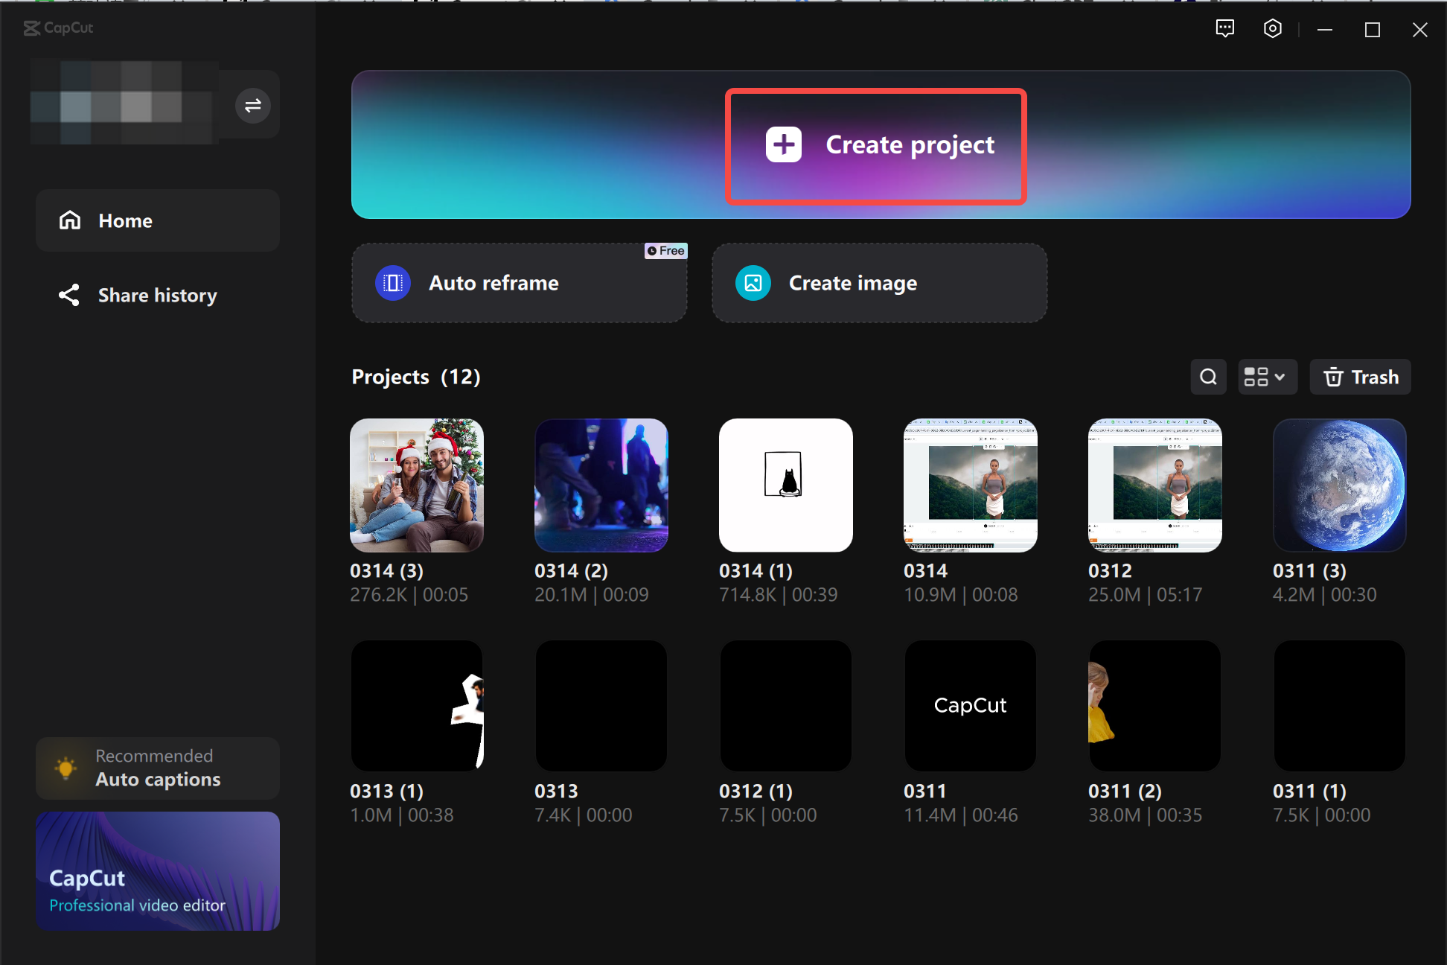
Task: Click the Auto reframe icon
Action: click(393, 283)
